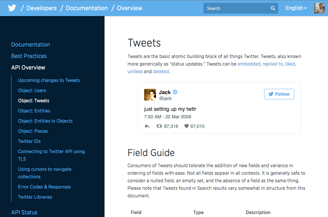Go to Developers breadcrumb

(41, 8)
